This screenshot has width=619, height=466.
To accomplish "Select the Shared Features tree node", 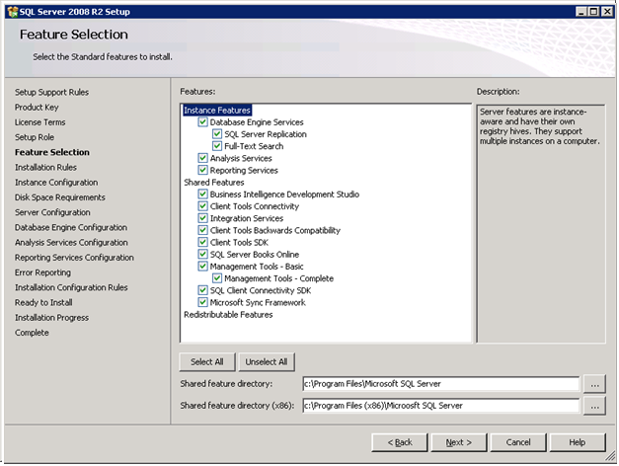I will pos(214,183).
